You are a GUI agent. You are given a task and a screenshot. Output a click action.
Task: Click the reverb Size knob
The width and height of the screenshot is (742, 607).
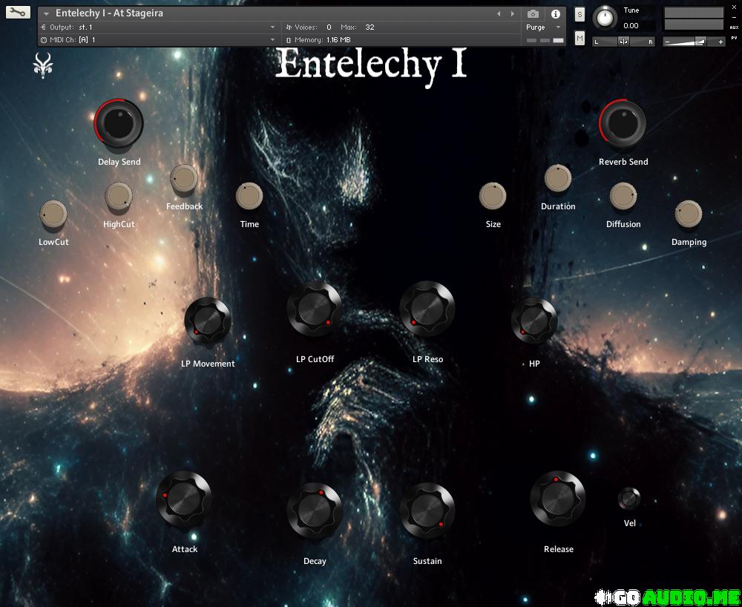493,196
